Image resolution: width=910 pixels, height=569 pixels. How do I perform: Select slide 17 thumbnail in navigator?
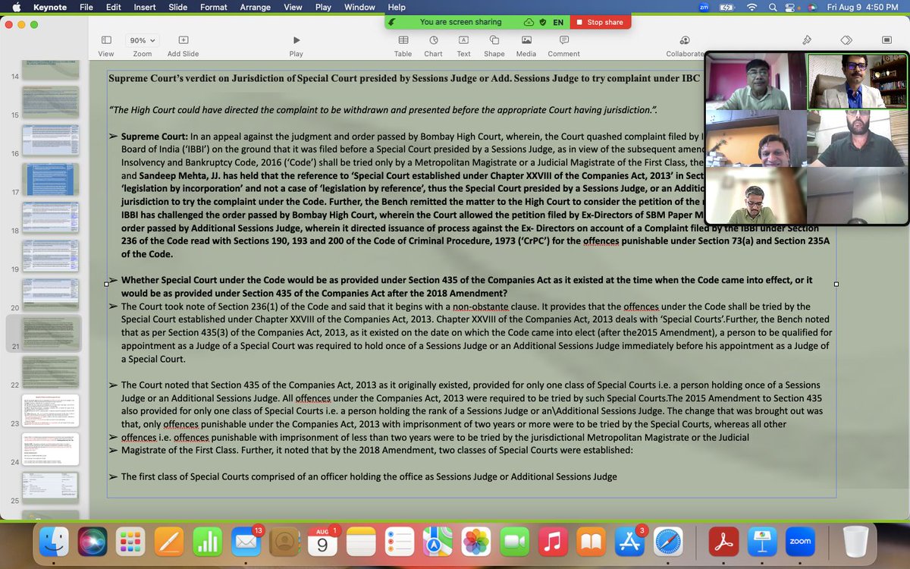pos(50,178)
